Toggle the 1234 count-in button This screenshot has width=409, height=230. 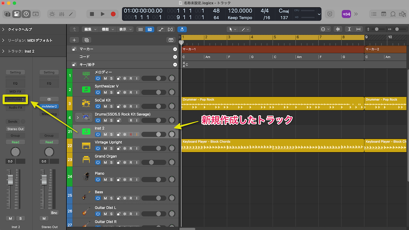coord(346,14)
